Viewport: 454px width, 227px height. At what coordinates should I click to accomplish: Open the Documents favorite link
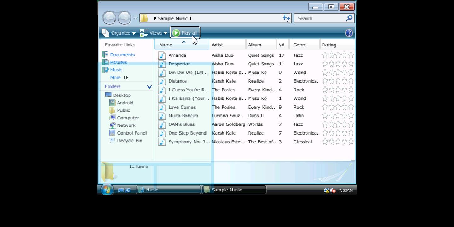pyautogui.click(x=122, y=55)
